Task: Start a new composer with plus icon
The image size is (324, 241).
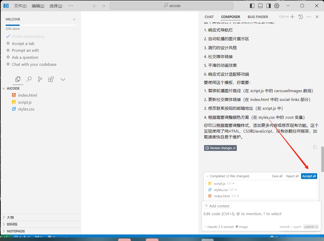Action: [x=292, y=17]
